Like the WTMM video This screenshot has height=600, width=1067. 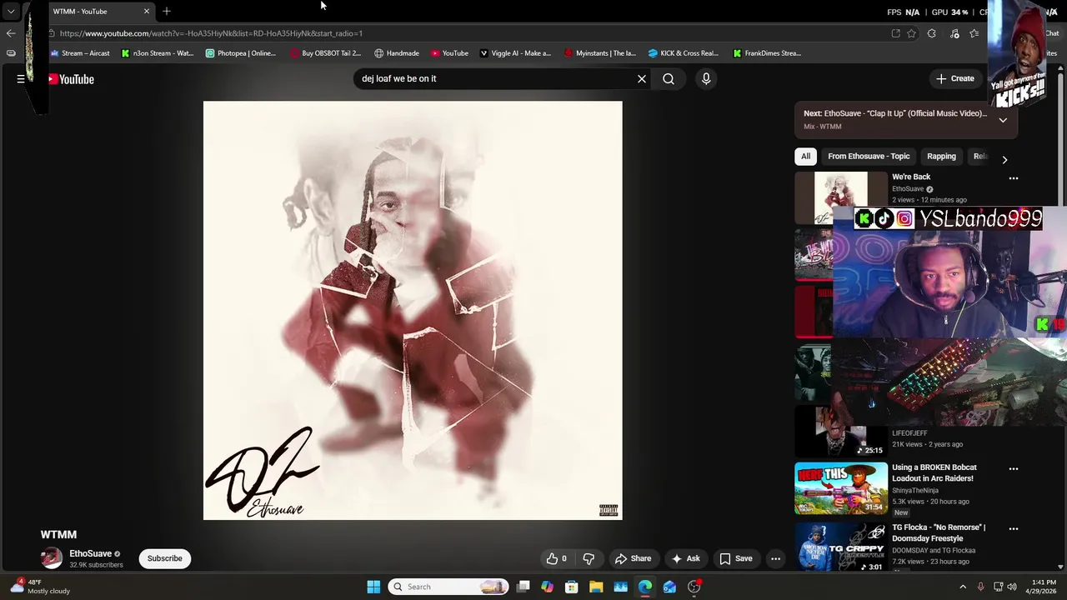557,558
